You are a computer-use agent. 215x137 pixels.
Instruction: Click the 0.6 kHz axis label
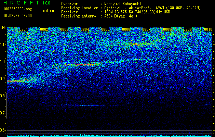(3, 130)
